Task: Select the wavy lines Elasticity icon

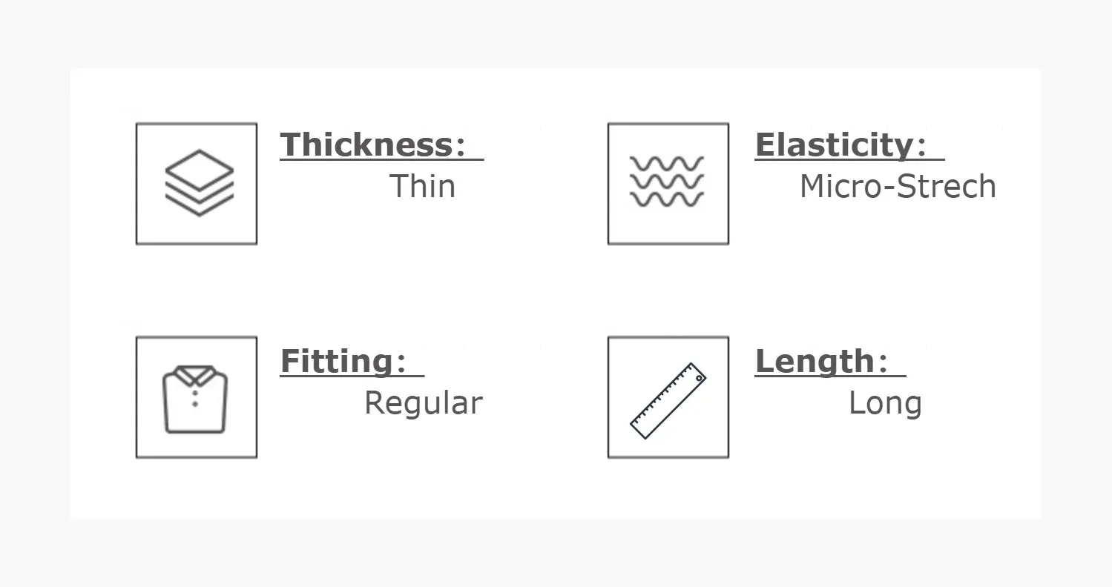Action: [668, 184]
